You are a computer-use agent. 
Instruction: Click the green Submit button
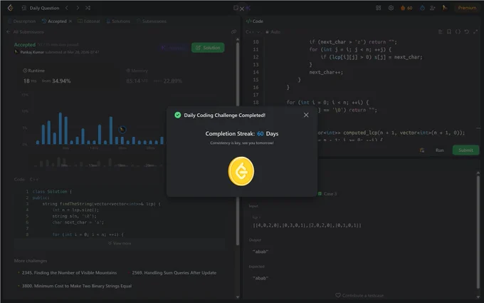point(465,150)
